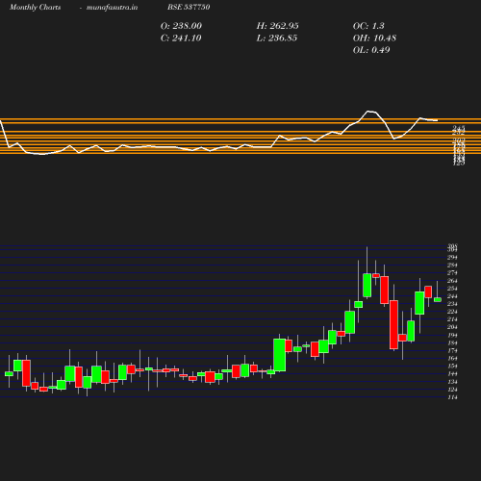
Task: Click the 214 price axis label
Action: (x=452, y=319)
